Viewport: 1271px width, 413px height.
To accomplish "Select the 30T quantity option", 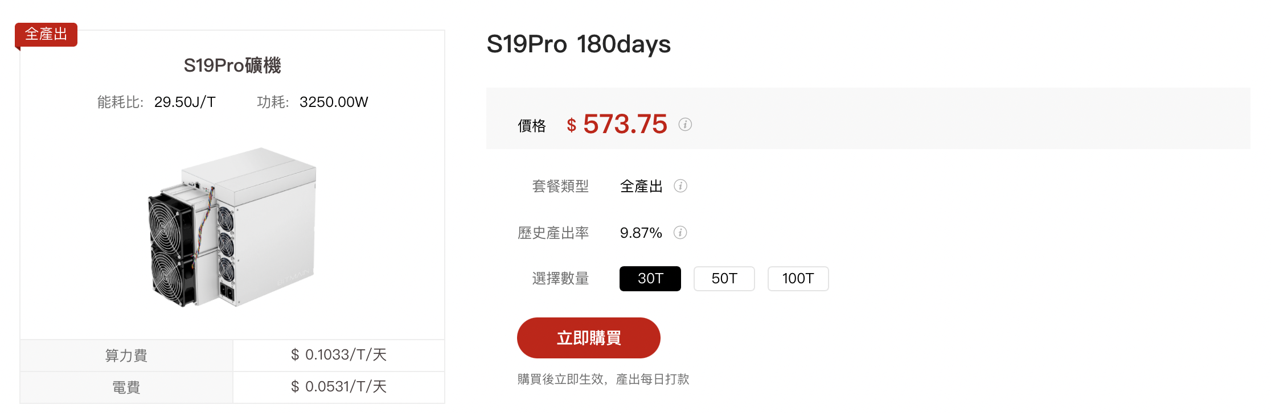I will coord(650,279).
